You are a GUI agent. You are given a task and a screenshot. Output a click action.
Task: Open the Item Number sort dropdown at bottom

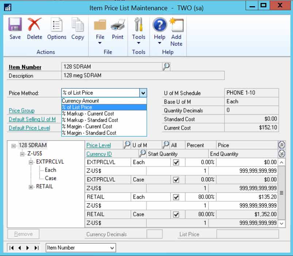[112, 248]
